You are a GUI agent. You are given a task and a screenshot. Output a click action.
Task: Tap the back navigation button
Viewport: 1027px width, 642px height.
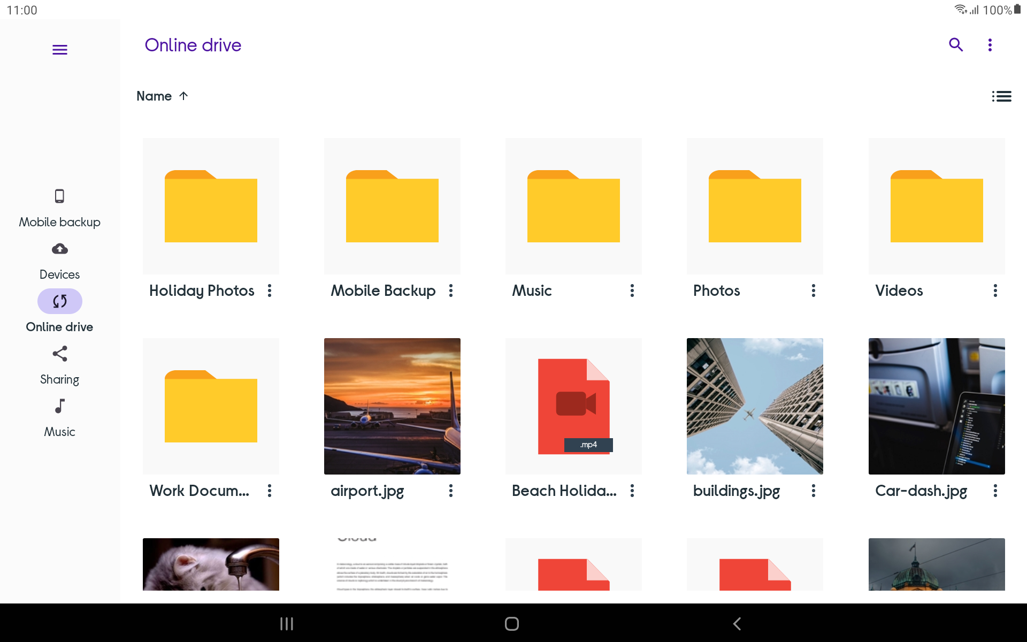point(737,623)
